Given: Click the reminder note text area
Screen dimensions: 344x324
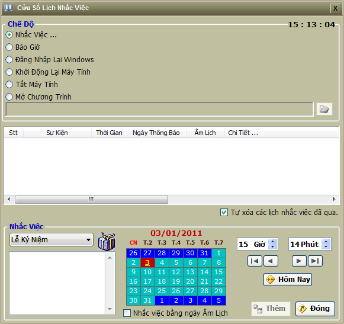Looking at the screenshot, I should [x=57, y=283].
